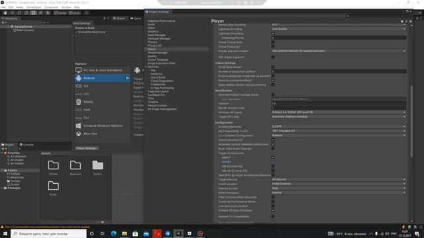Toggle Use incremental GC checkbox

tap(273, 139)
